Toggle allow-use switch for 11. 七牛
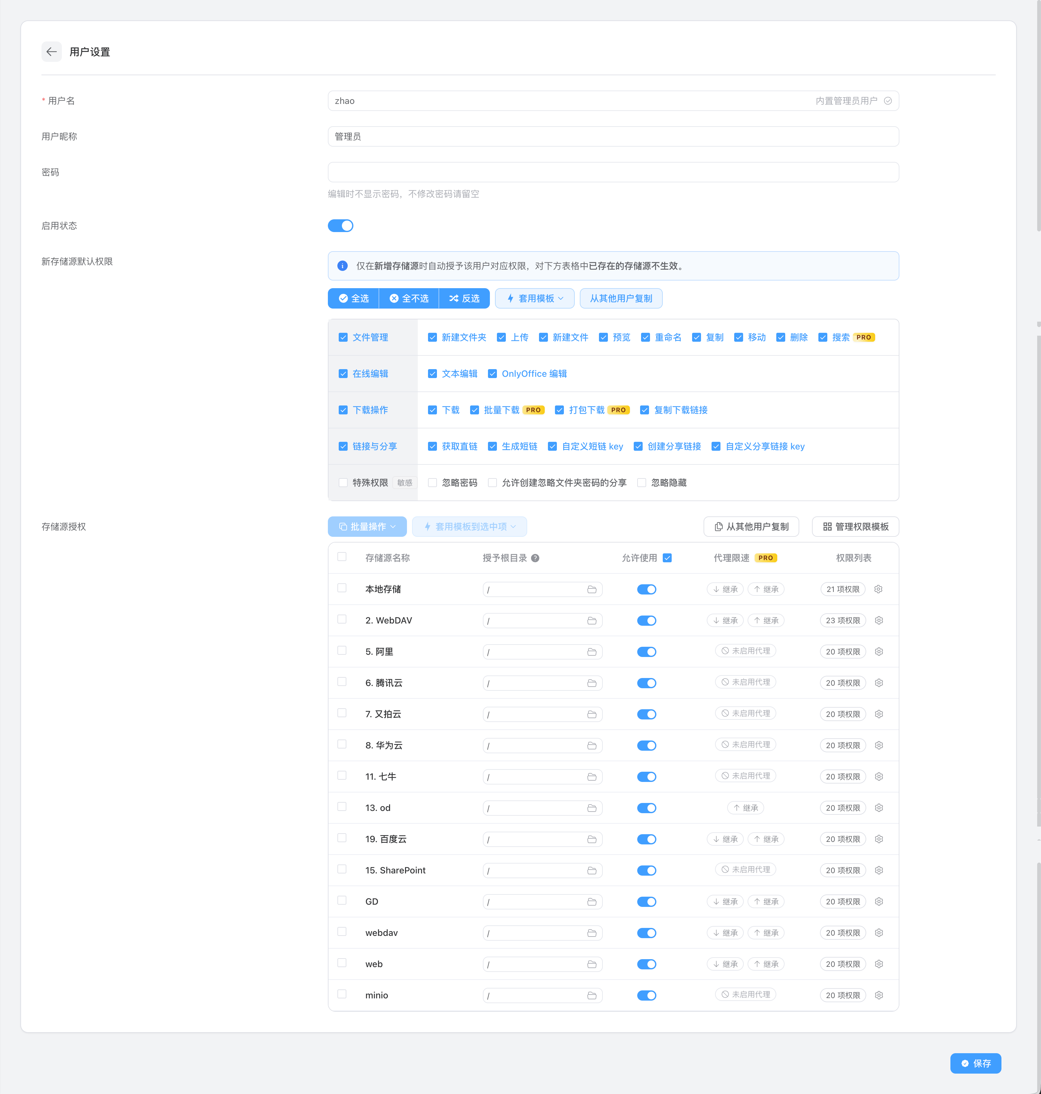The width and height of the screenshot is (1041, 1094). click(646, 777)
